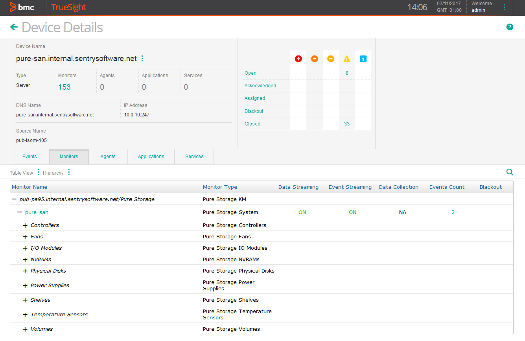Sort by the Monitor Name column header

point(29,187)
